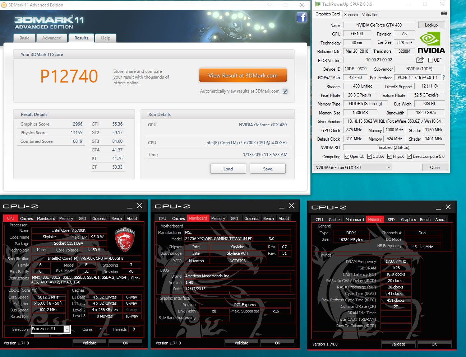This screenshot has width=466, height=357.
Task: Toggle the PhysX checkbox
Action: (389, 156)
